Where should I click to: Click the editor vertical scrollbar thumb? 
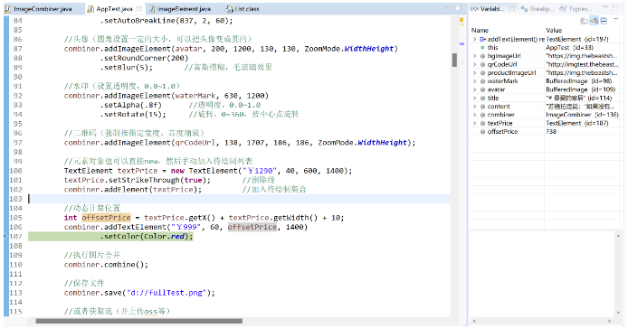click(x=454, y=60)
